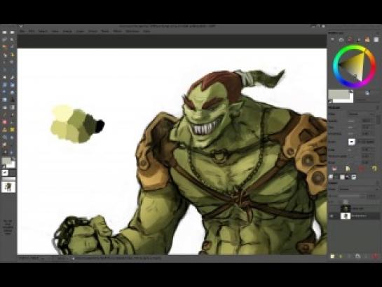Save tool options preset icon
Screen dimensions: 382x287
click(x=334, y=168)
